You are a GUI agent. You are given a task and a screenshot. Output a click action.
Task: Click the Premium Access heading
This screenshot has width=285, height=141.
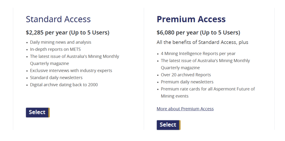click(191, 19)
